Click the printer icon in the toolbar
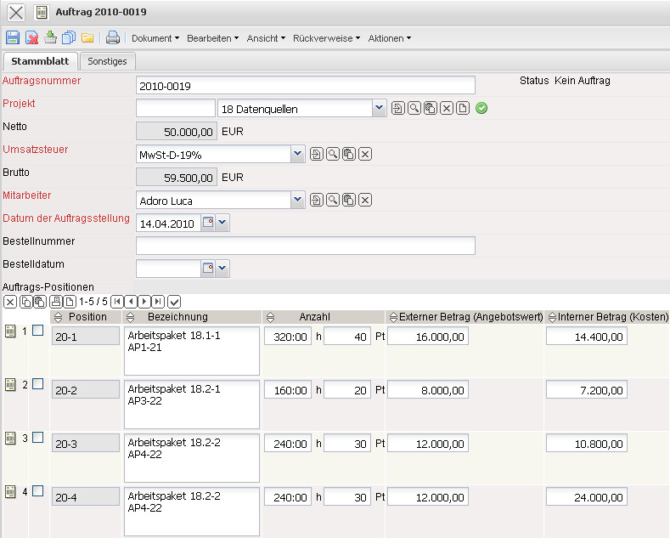Image resolution: width=670 pixels, height=538 pixels. [x=112, y=37]
